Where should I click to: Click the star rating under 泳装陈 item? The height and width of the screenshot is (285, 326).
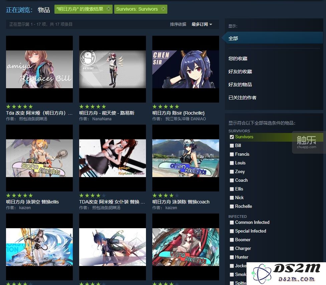pyautogui.click(x=166, y=195)
